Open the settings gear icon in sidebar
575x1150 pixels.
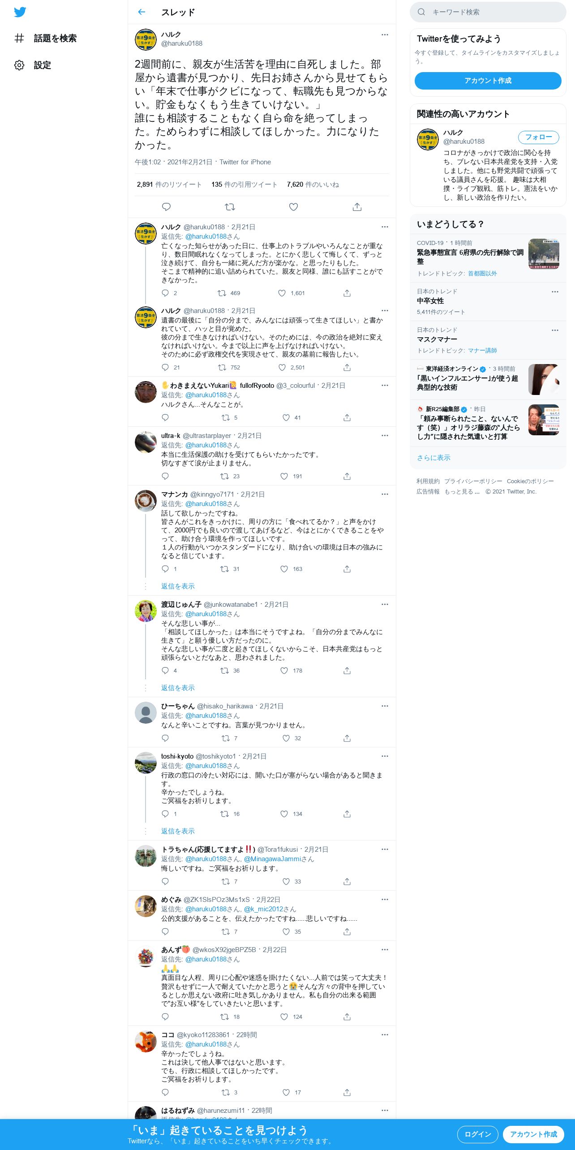19,65
